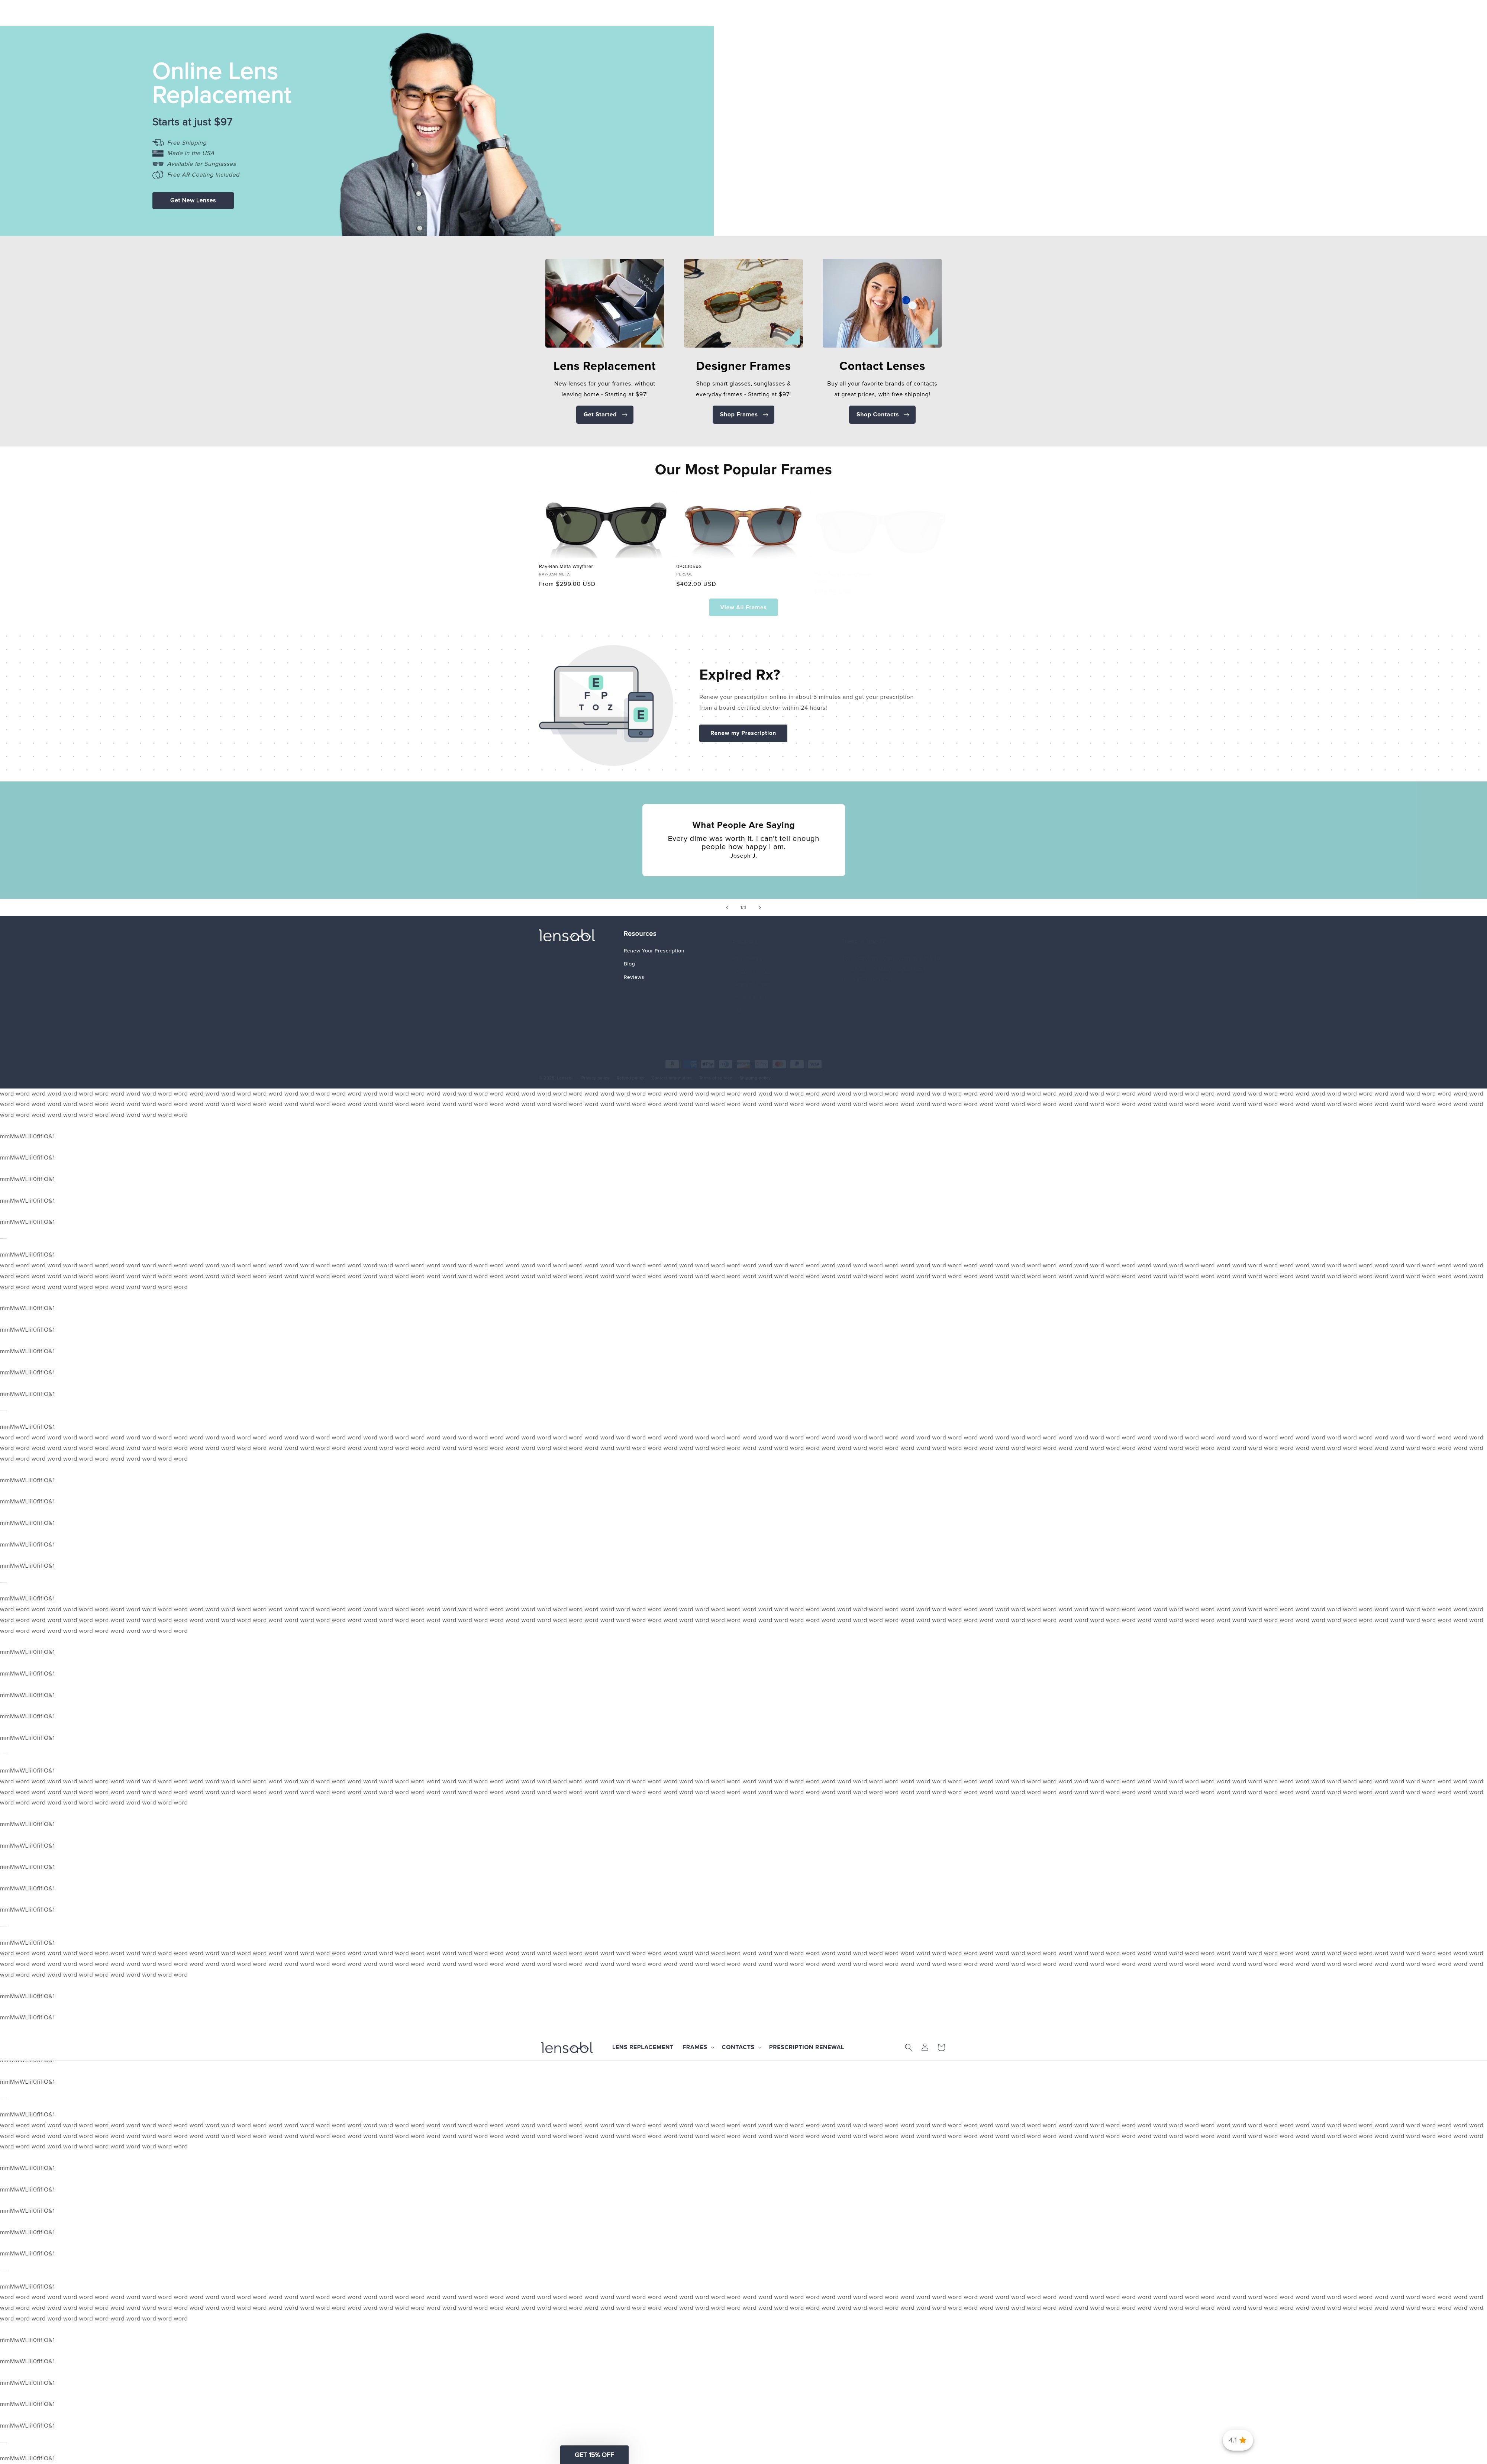The height and width of the screenshot is (2464, 1487).
Task: Click the Get New Lenses button
Action: click(193, 200)
